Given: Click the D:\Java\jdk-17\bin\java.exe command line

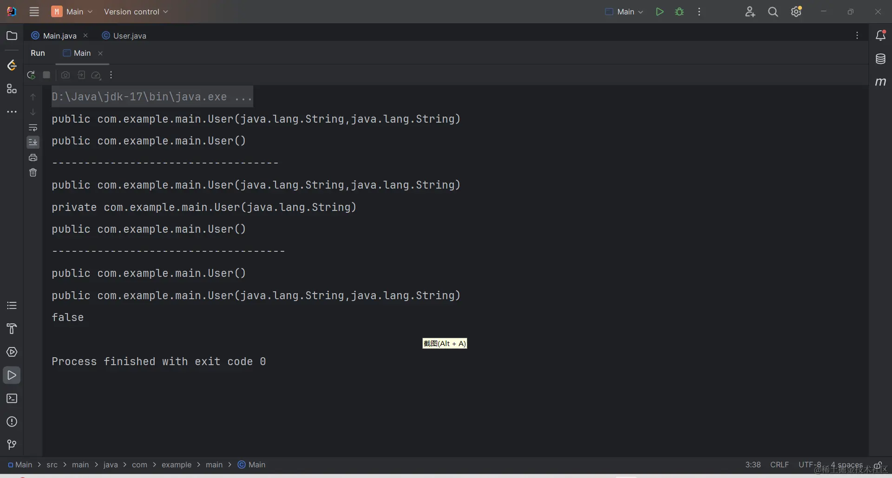Looking at the screenshot, I should 152,97.
